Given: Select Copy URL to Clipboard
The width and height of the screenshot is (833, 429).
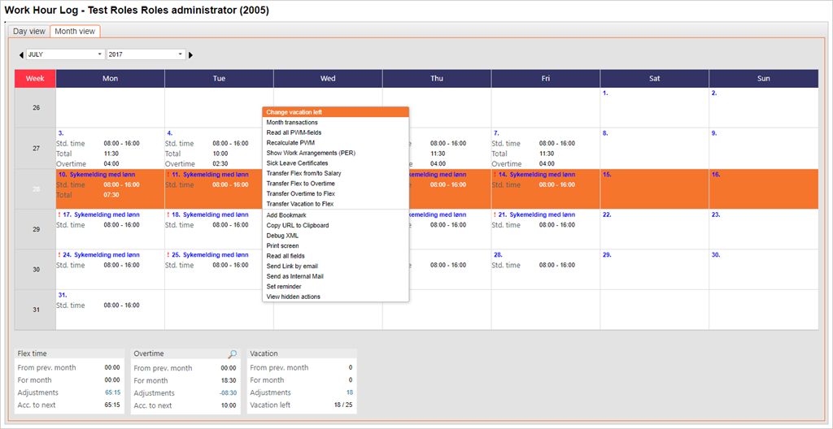Looking at the screenshot, I should coord(298,225).
